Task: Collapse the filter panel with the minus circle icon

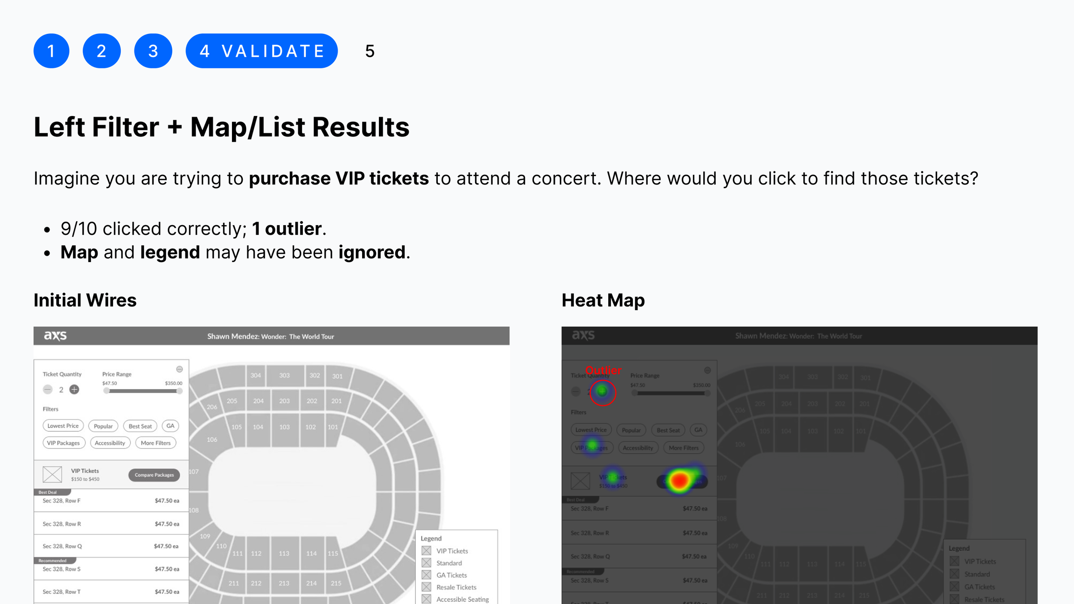Action: click(180, 369)
